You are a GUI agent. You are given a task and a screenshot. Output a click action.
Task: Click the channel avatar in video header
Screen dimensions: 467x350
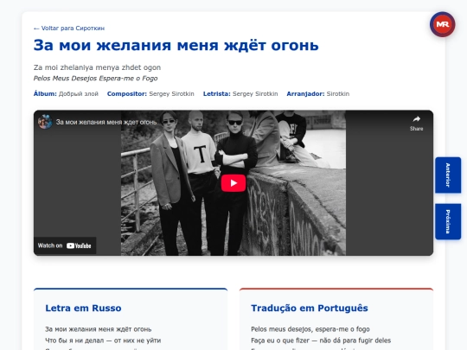tap(45, 122)
